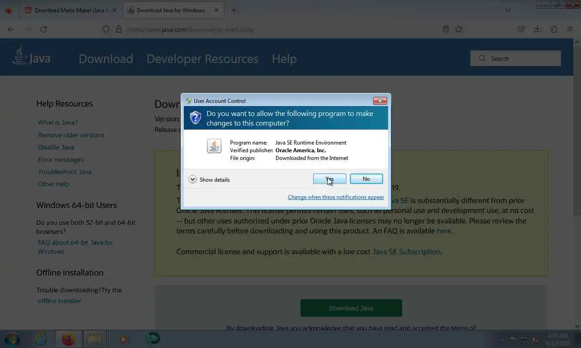This screenshot has height=348, width=581.
Task: Click the green round taskbar app icon
Action: 153,339
